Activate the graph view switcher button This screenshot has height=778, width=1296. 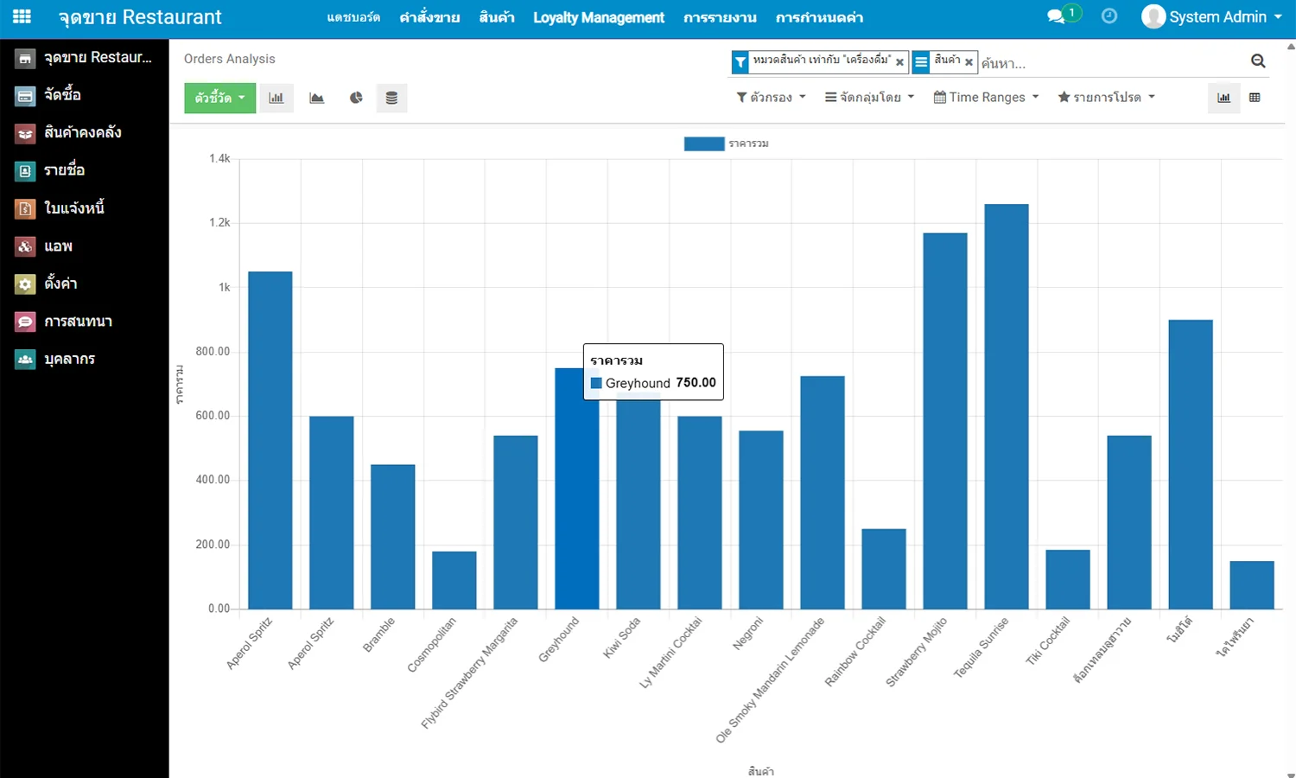1223,98
